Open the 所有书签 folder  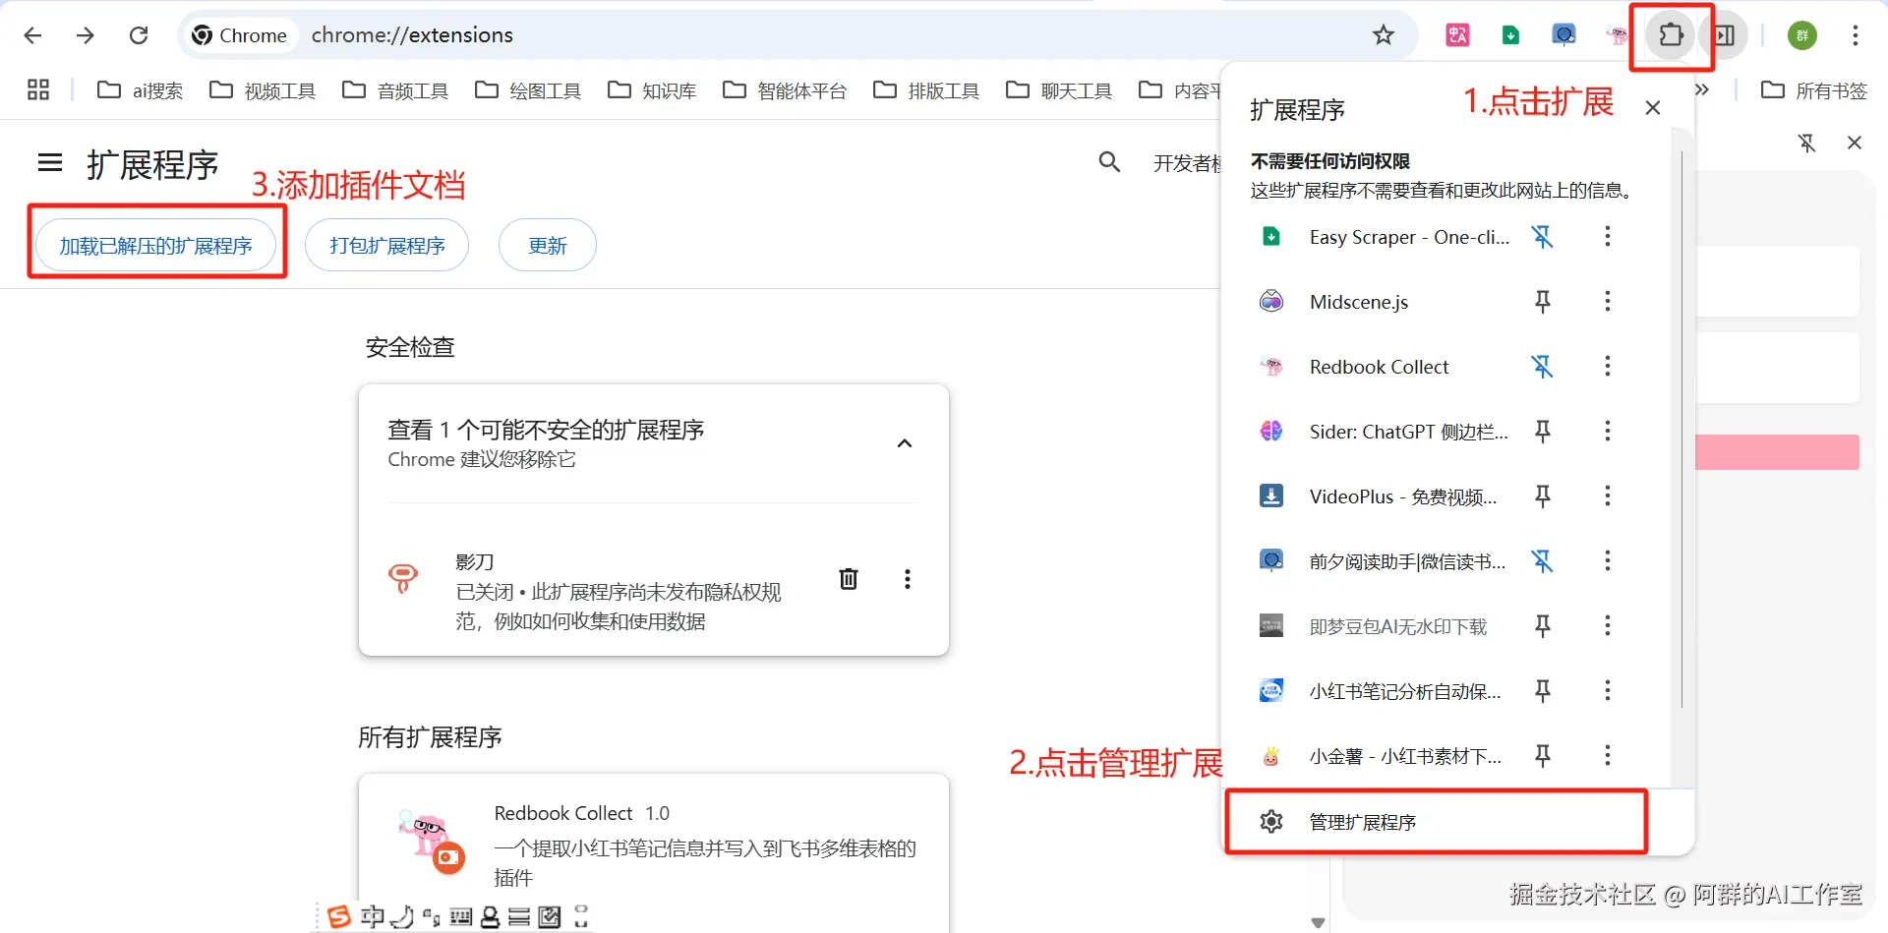pyautogui.click(x=1814, y=90)
